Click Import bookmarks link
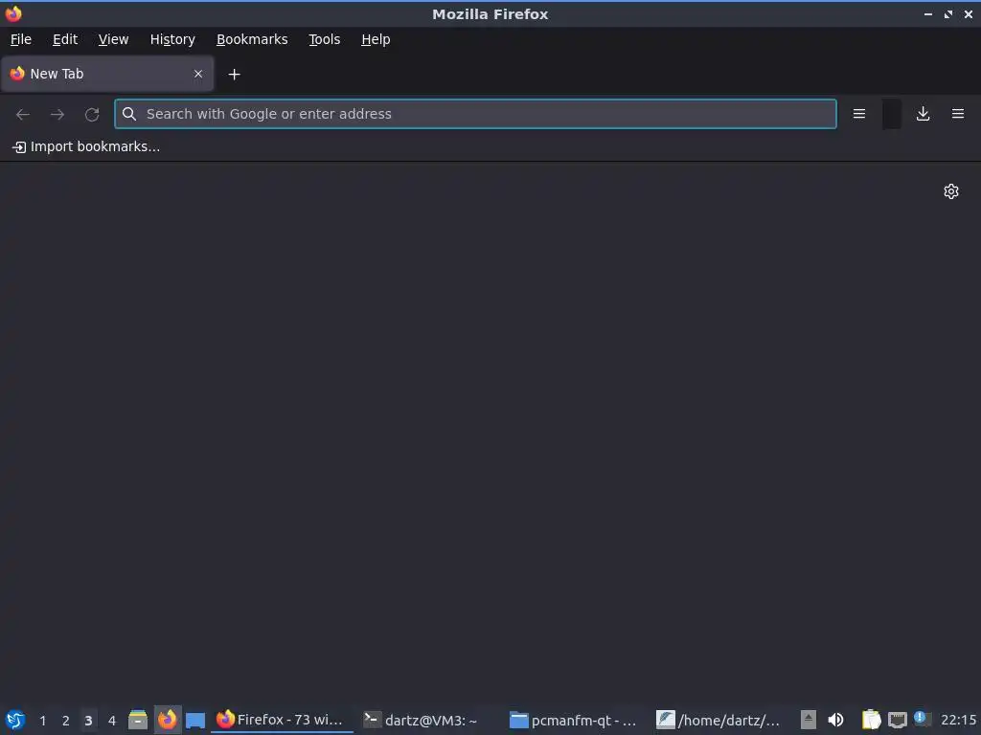The height and width of the screenshot is (735, 981). (x=86, y=146)
